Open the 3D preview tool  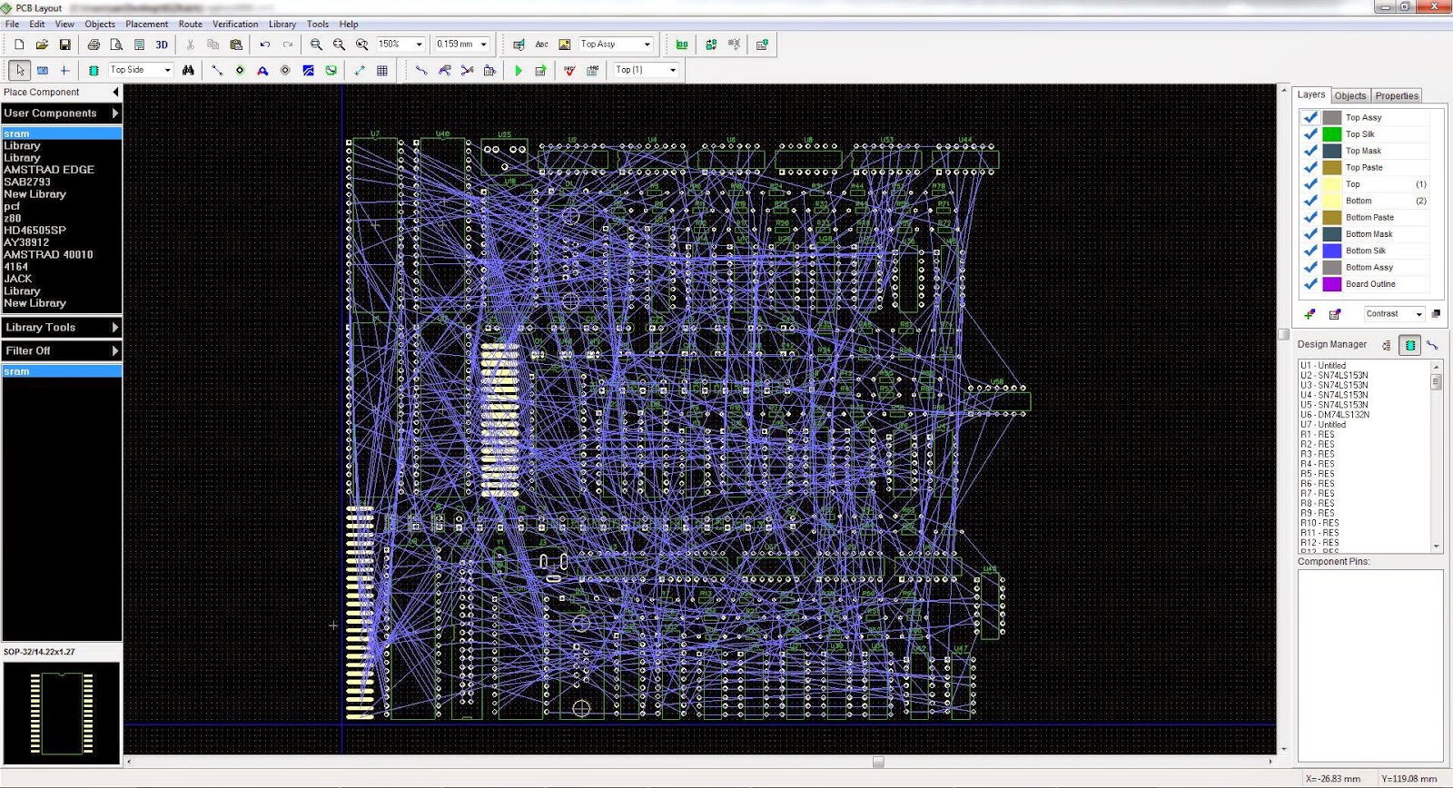pos(162,44)
